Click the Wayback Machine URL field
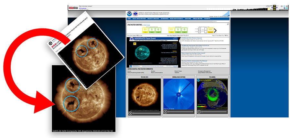Screen dimensions: 291x138 pos(172,6)
